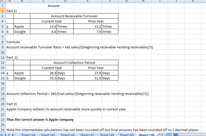Screen dimensions: 206x136
Task: Select row 18 header
Action: click(3, 94)
